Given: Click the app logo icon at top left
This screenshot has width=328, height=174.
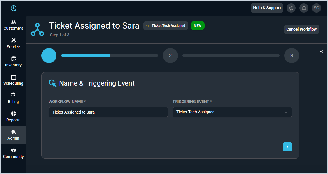Looking at the screenshot, I should tap(14, 8).
